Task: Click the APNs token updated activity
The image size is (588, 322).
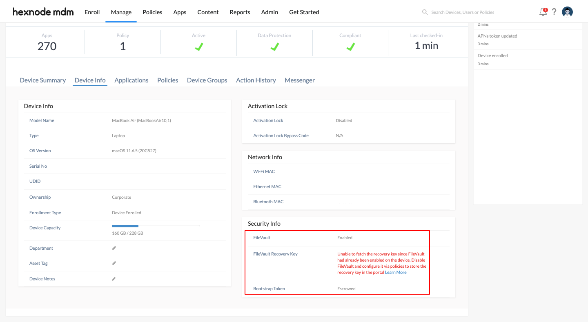Action: [497, 36]
